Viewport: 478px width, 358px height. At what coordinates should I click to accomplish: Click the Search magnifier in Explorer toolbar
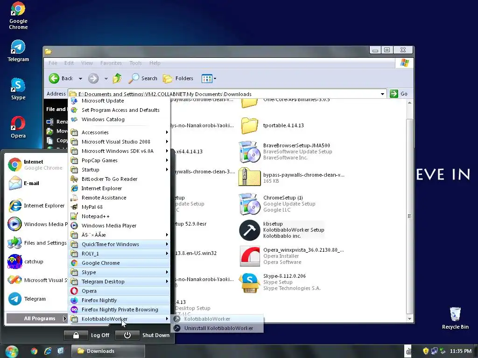pyautogui.click(x=142, y=78)
